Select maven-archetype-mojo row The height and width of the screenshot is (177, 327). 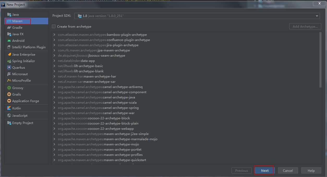185,144
